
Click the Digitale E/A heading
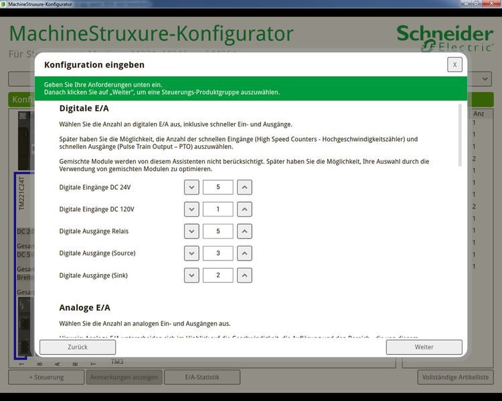pos(84,108)
